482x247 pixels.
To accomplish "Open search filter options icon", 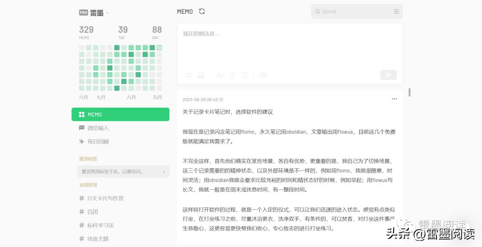I will tap(396, 12).
